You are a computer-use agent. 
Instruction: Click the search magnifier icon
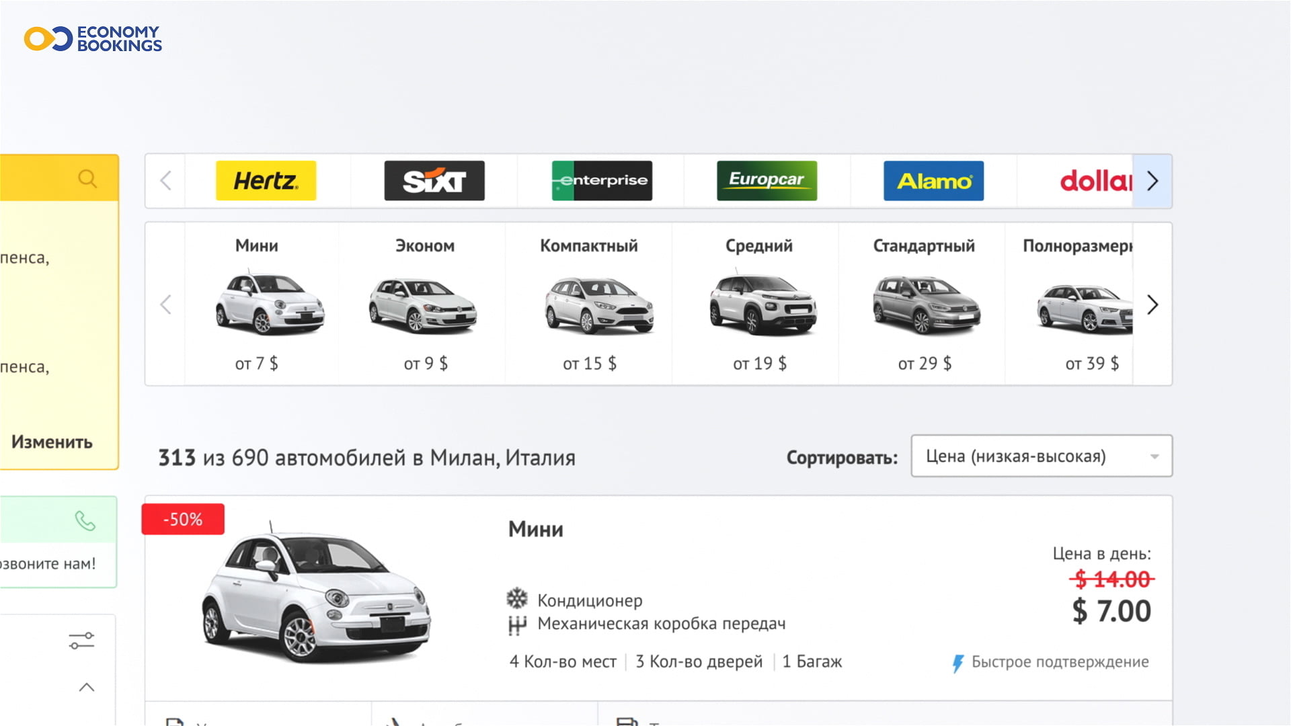pos(87,179)
